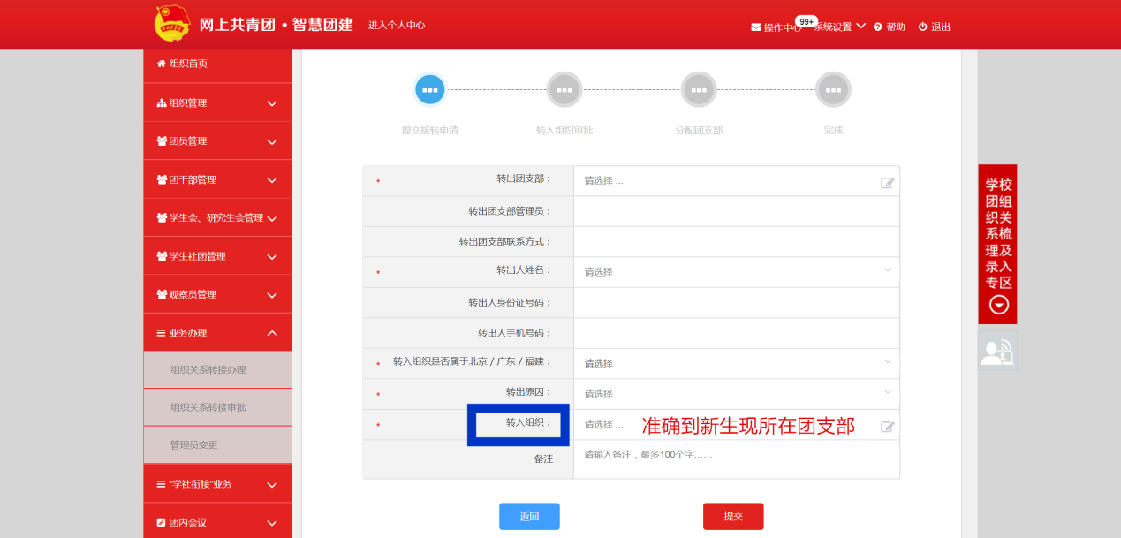Click down-arrow circle on red side banner
The image size is (1121, 538).
tap(998, 305)
